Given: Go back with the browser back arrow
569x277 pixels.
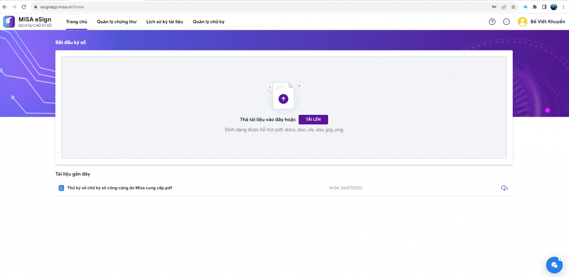Looking at the screenshot, I should pos(5,7).
